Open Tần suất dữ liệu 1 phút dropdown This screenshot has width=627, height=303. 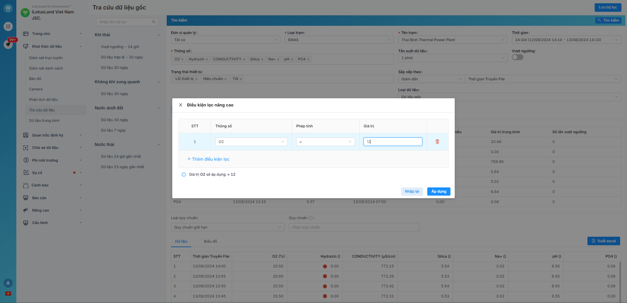[453, 58]
